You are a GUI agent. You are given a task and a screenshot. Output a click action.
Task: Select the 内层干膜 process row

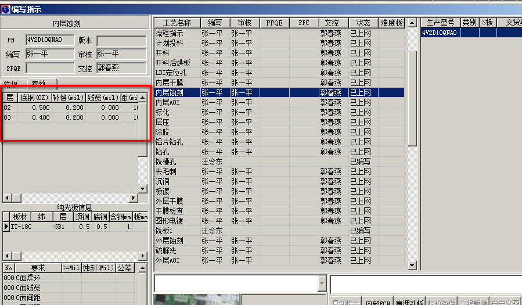pyautogui.click(x=279, y=82)
